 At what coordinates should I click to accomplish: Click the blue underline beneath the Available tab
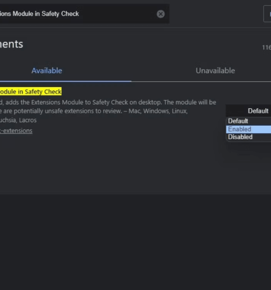point(66,81)
